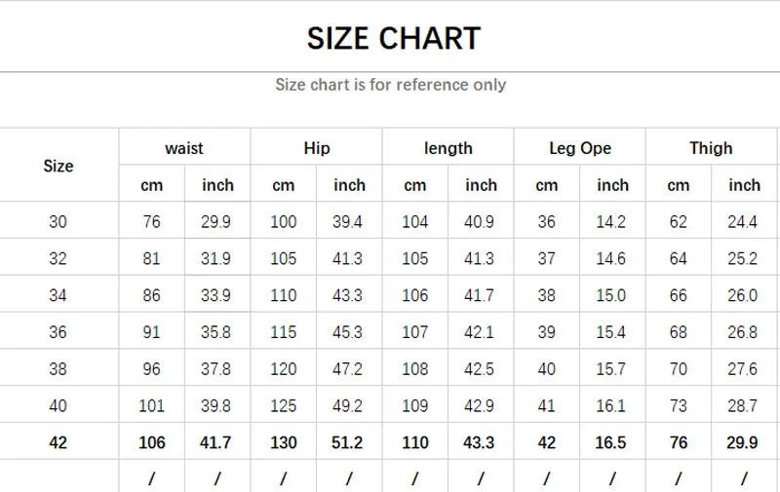The image size is (780, 492).
Task: Click waist inch value 31.9 for size 32
Action: (x=216, y=259)
